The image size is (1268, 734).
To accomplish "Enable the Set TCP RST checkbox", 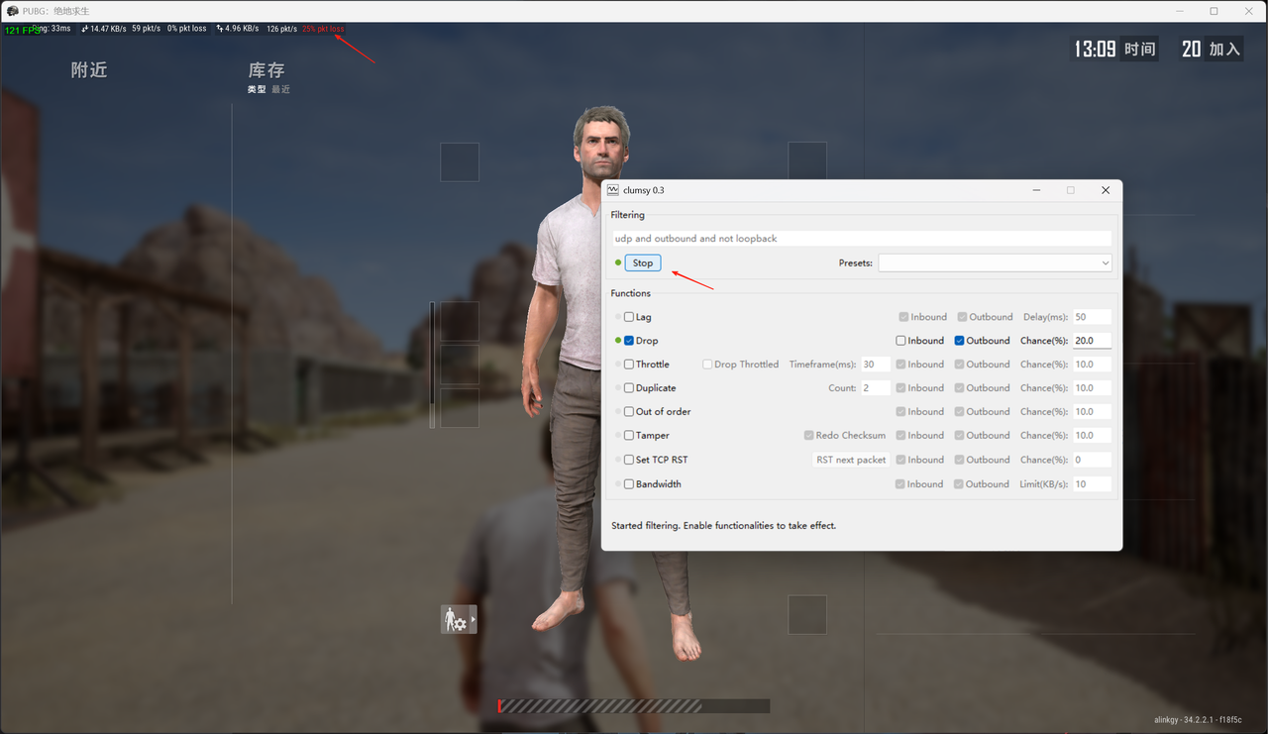I will pyautogui.click(x=629, y=460).
